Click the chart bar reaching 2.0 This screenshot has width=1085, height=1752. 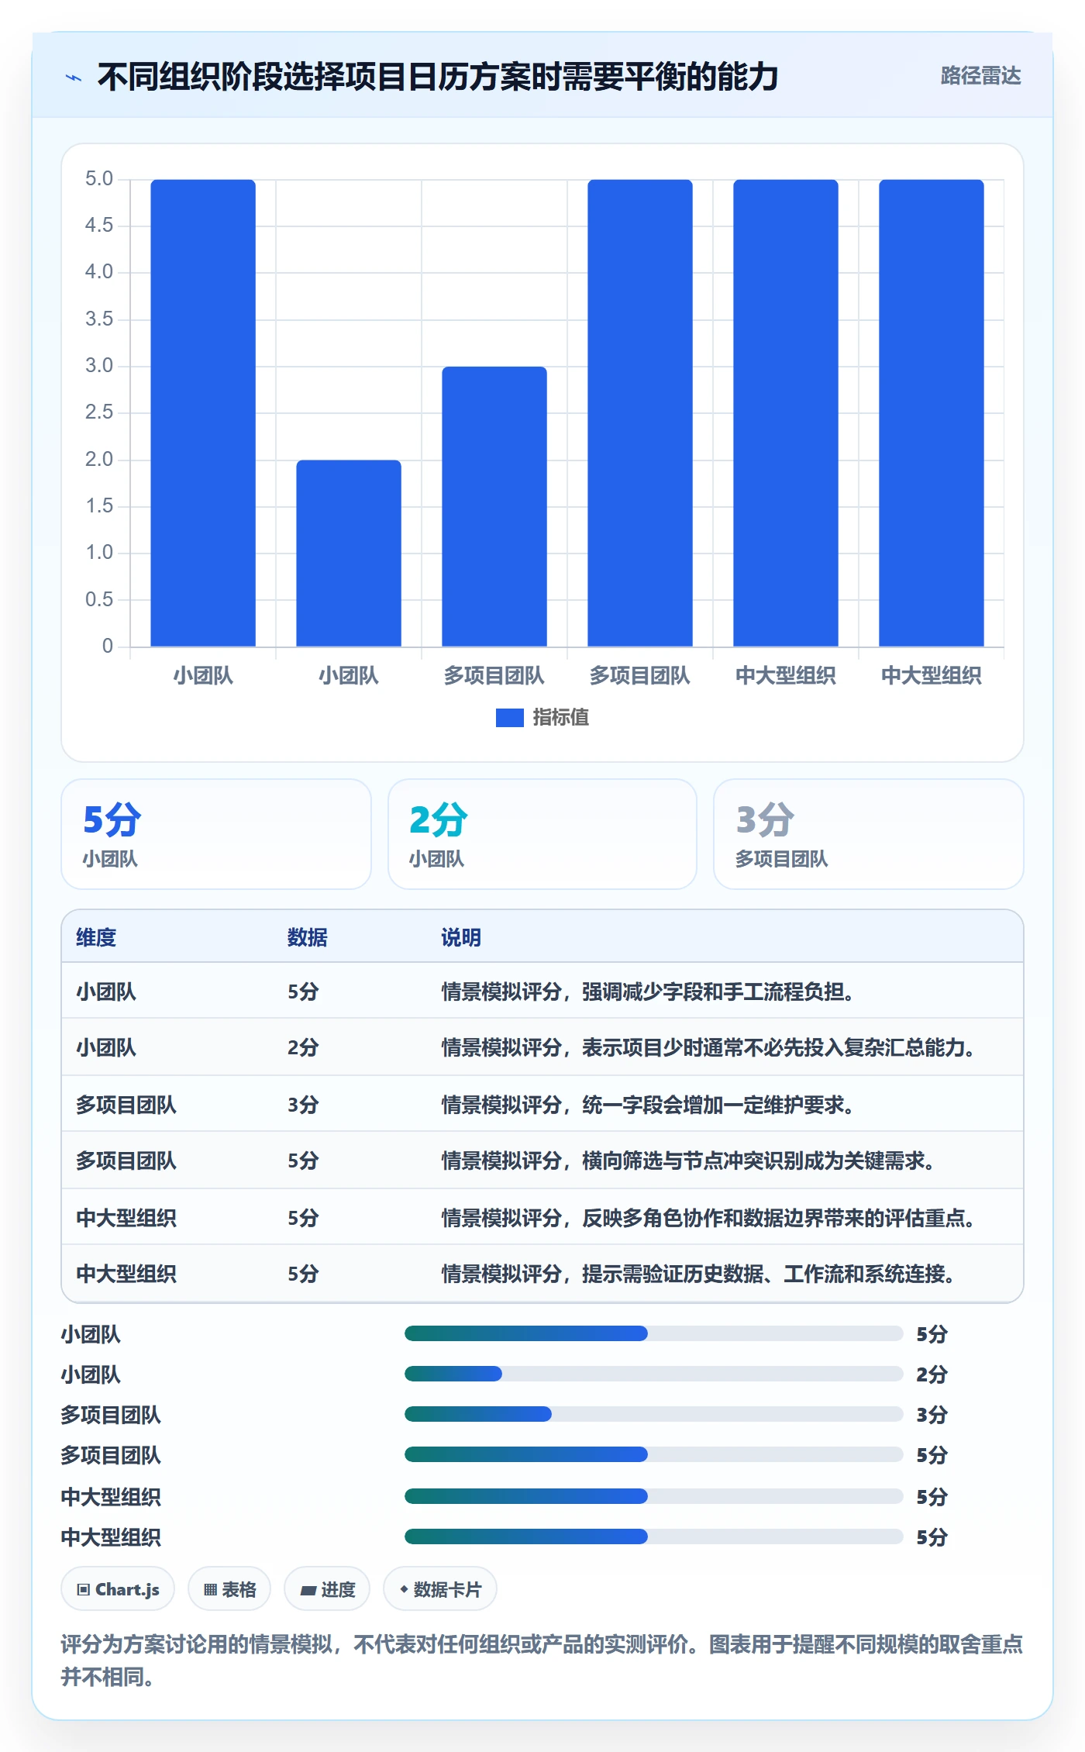click(349, 554)
